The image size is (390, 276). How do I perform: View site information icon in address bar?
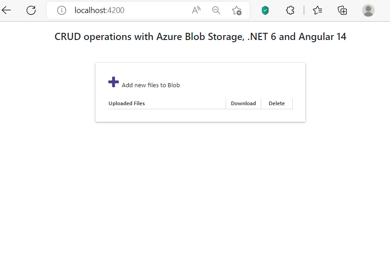click(x=62, y=10)
